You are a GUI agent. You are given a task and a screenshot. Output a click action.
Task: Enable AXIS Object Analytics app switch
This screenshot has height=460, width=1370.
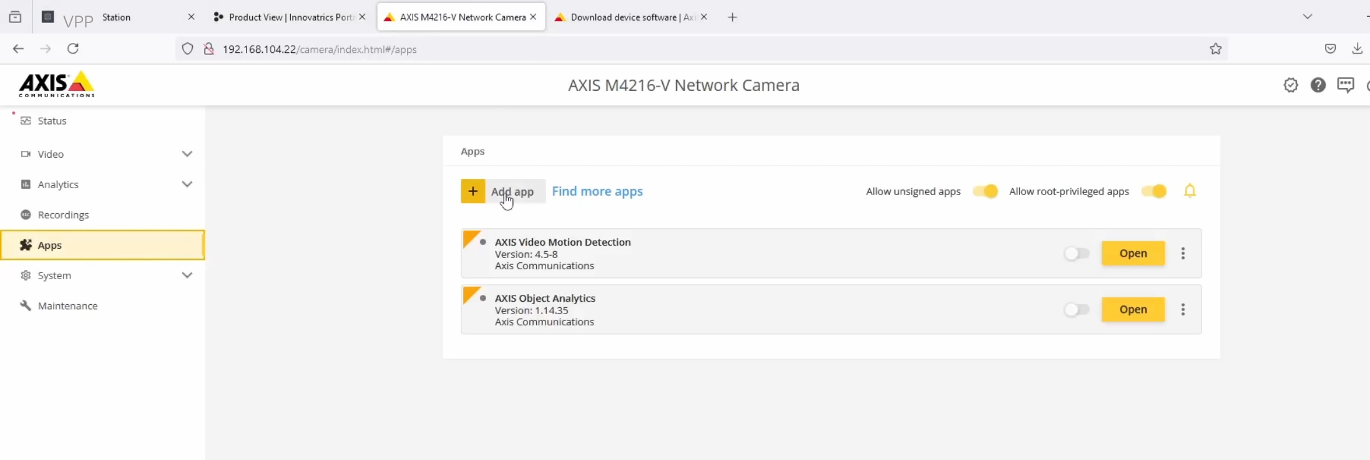tap(1077, 310)
